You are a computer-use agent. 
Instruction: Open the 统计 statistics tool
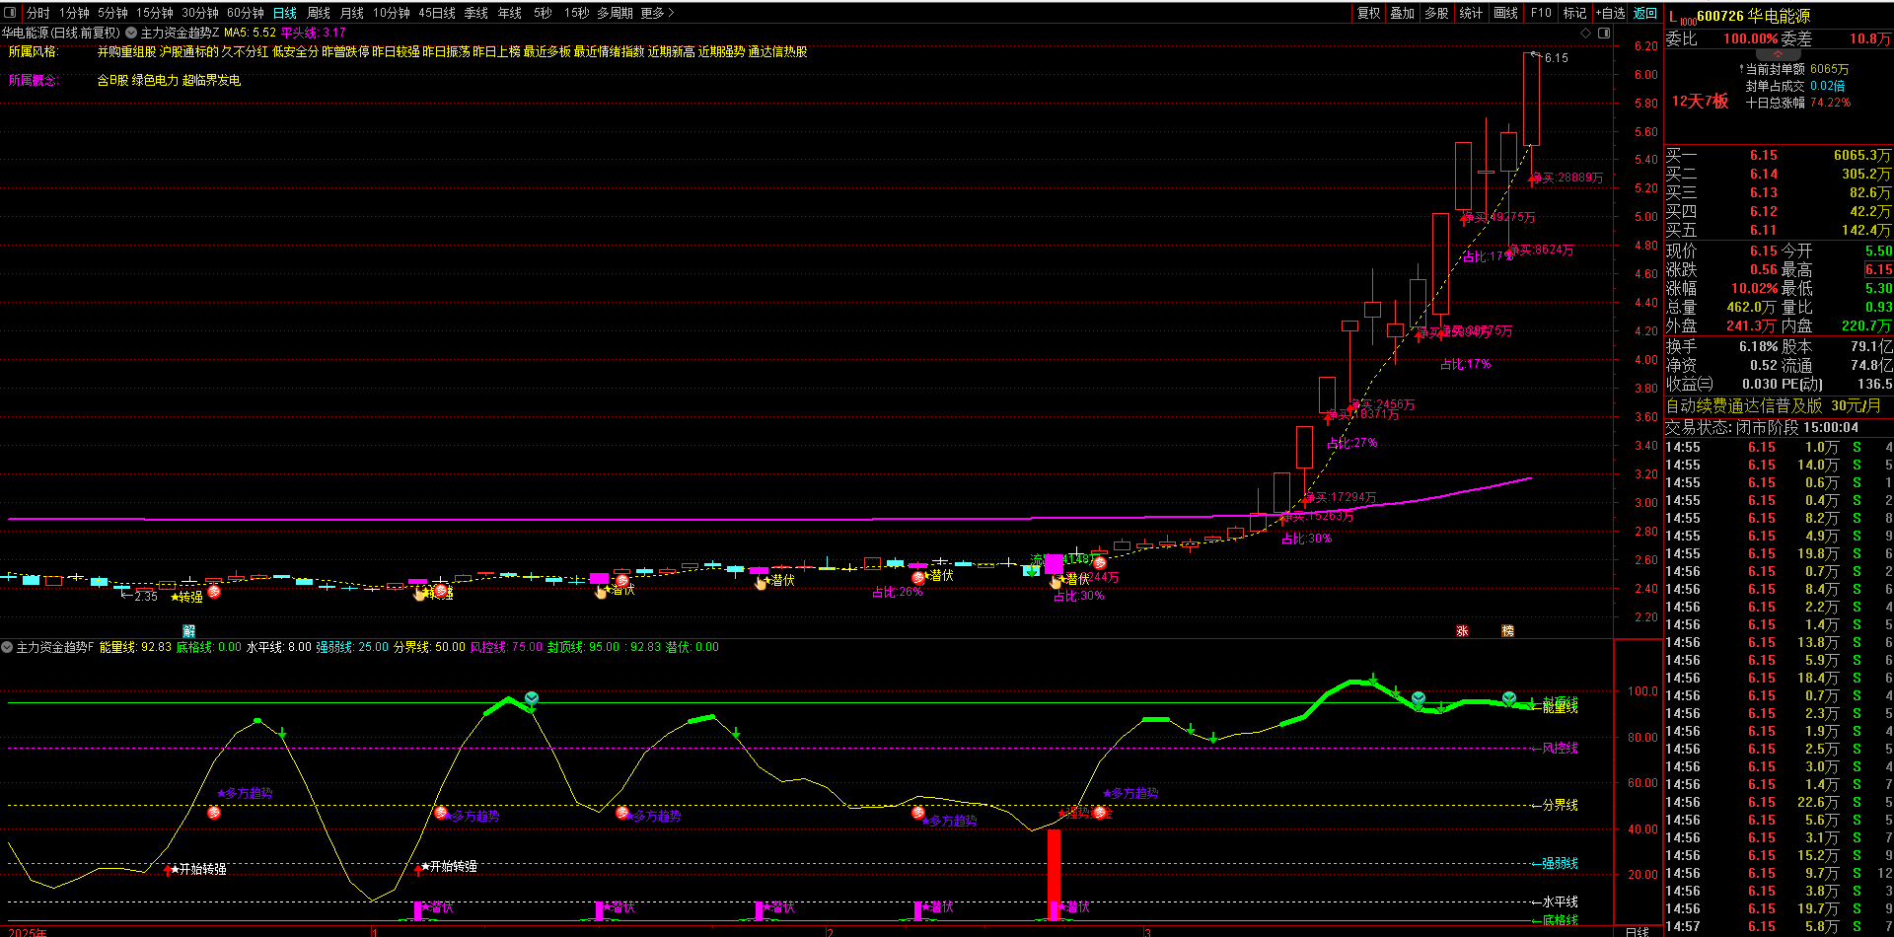click(x=1471, y=13)
